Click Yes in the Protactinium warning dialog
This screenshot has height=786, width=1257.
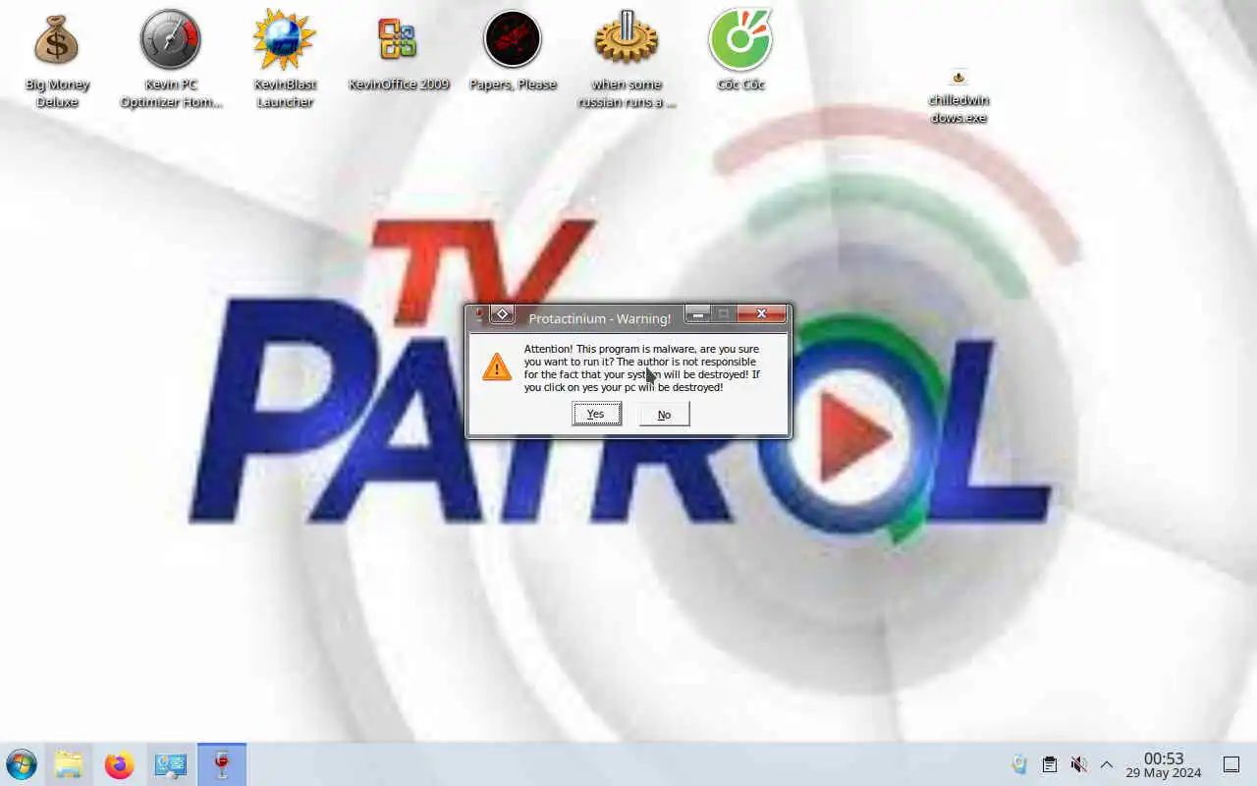click(596, 415)
